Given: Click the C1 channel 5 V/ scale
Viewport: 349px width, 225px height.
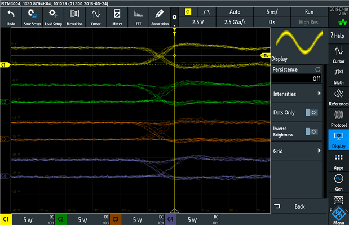Looking at the screenshot, I should (x=28, y=220).
